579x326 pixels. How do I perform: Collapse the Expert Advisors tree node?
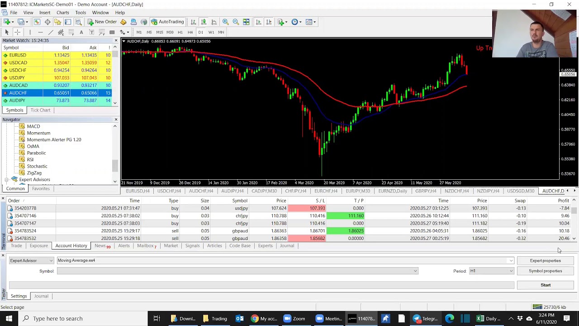pyautogui.click(x=7, y=180)
